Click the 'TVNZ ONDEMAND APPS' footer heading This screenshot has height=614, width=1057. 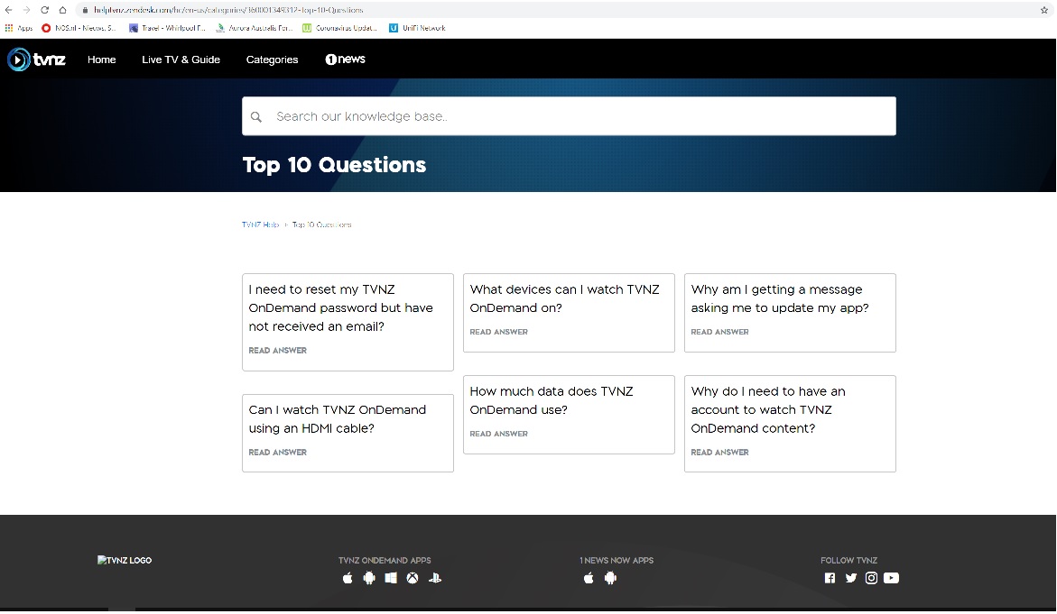pyautogui.click(x=385, y=560)
